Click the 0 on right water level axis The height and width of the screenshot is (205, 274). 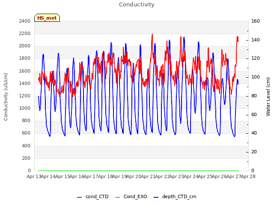click(x=253, y=171)
